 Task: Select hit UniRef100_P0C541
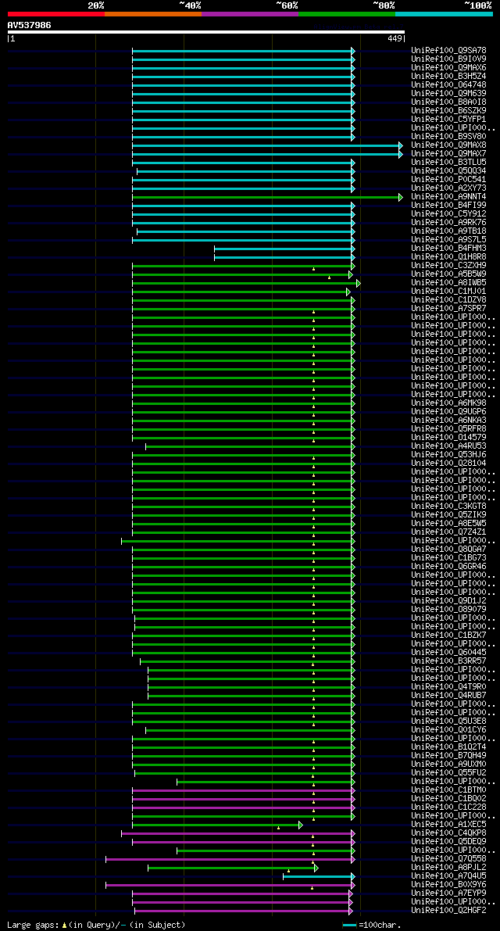click(448, 180)
